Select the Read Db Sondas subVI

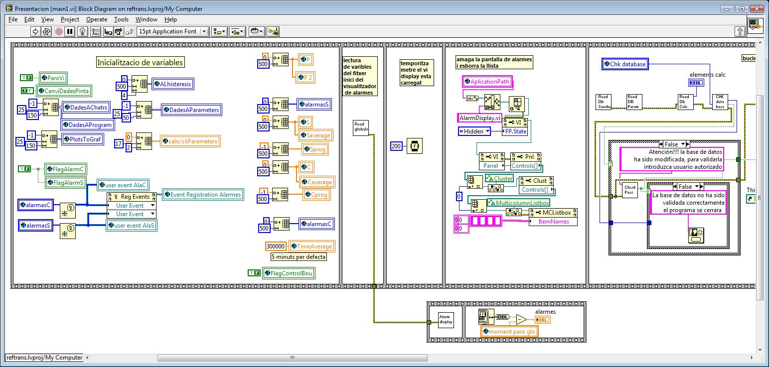coord(604,102)
